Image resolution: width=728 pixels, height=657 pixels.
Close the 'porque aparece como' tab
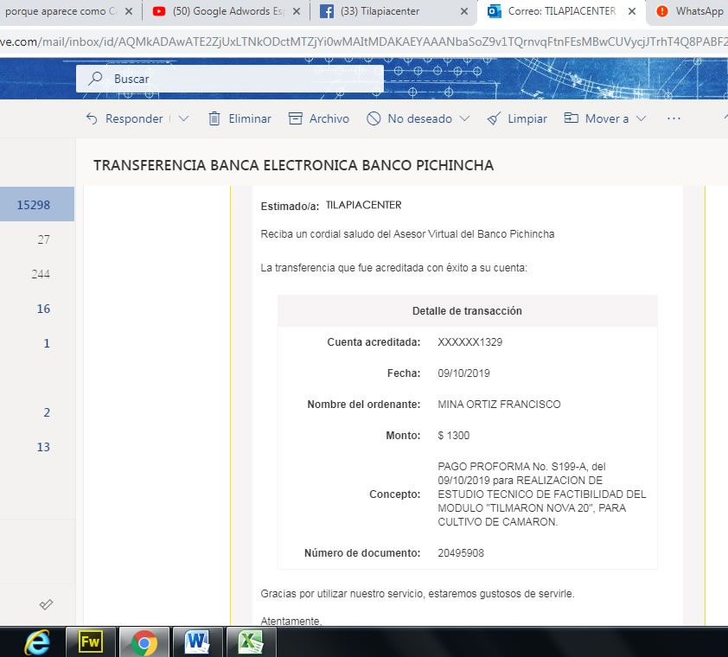tap(129, 11)
